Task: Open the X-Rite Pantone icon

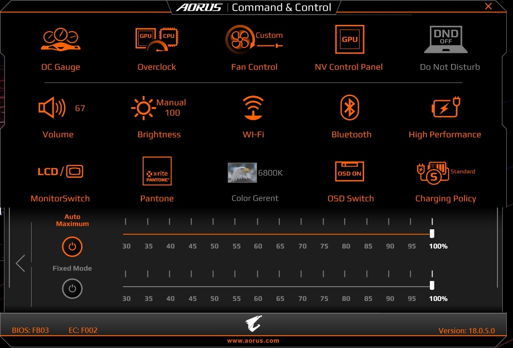Action: [x=157, y=171]
